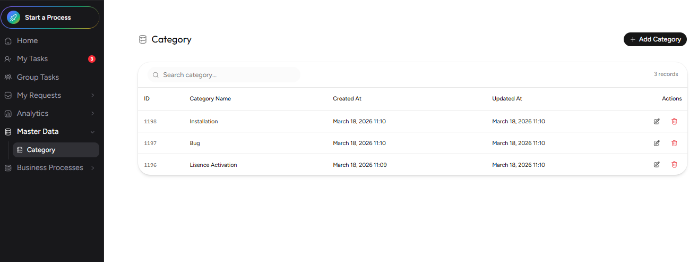Click the red 3 badge on My Tasks
This screenshot has height=262, width=698.
[x=92, y=59]
